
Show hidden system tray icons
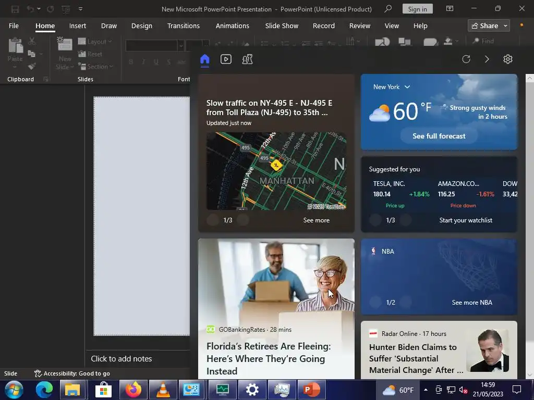tap(426, 390)
